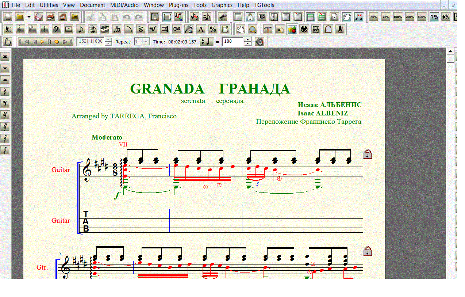Open the Repeat tool
This screenshot has width=465, height=297.
click(x=165, y=29)
